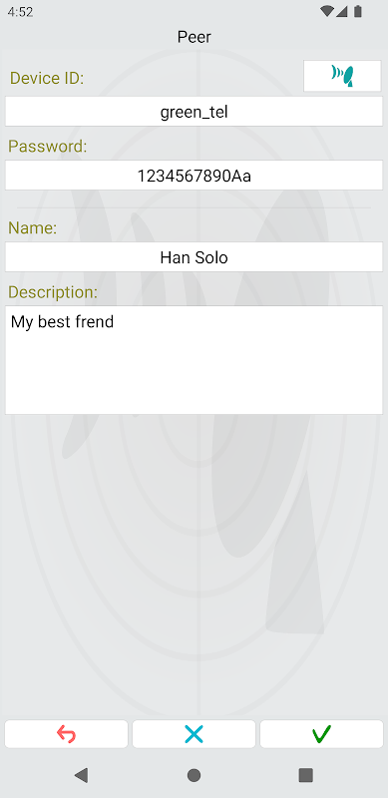Tap the Password label
Screen dimensions: 388x798
(x=48, y=147)
